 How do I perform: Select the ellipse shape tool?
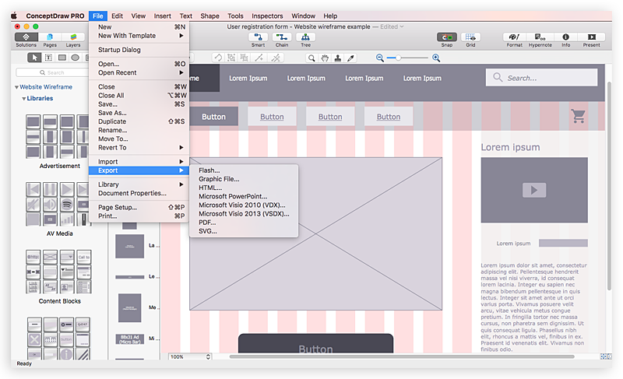coord(75,58)
